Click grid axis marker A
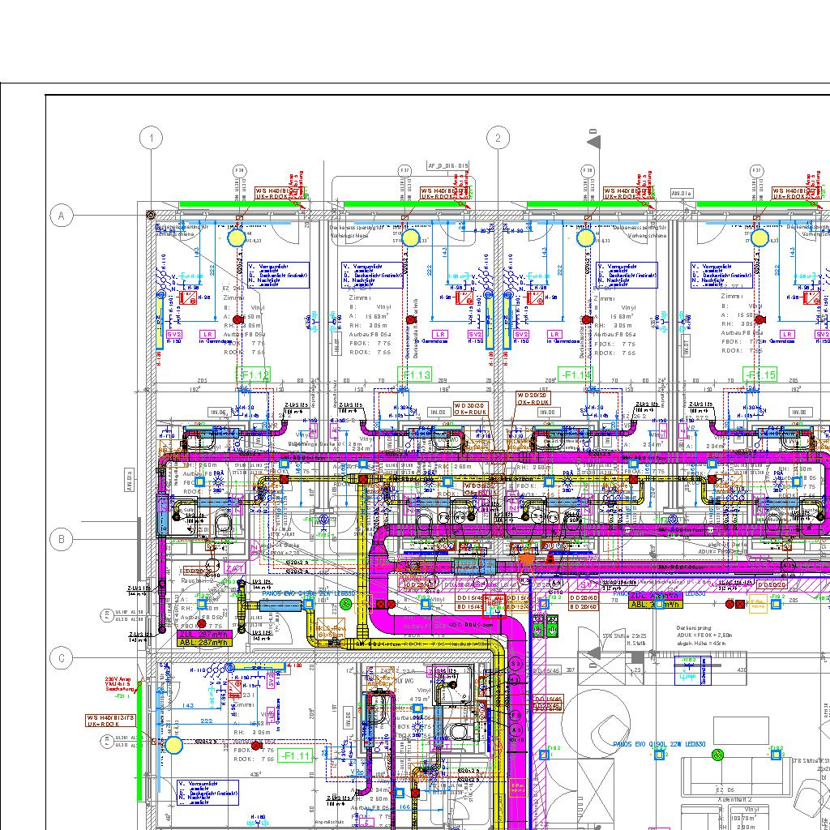This screenshot has height=830, width=830. click(62, 216)
